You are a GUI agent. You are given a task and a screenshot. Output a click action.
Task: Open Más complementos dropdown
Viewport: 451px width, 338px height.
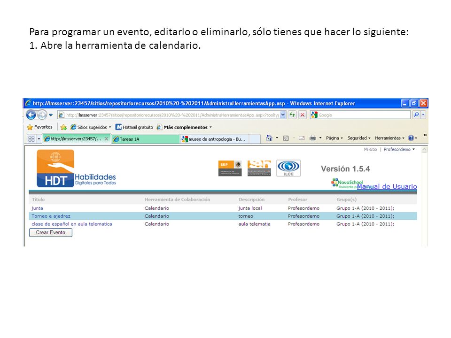point(184,127)
